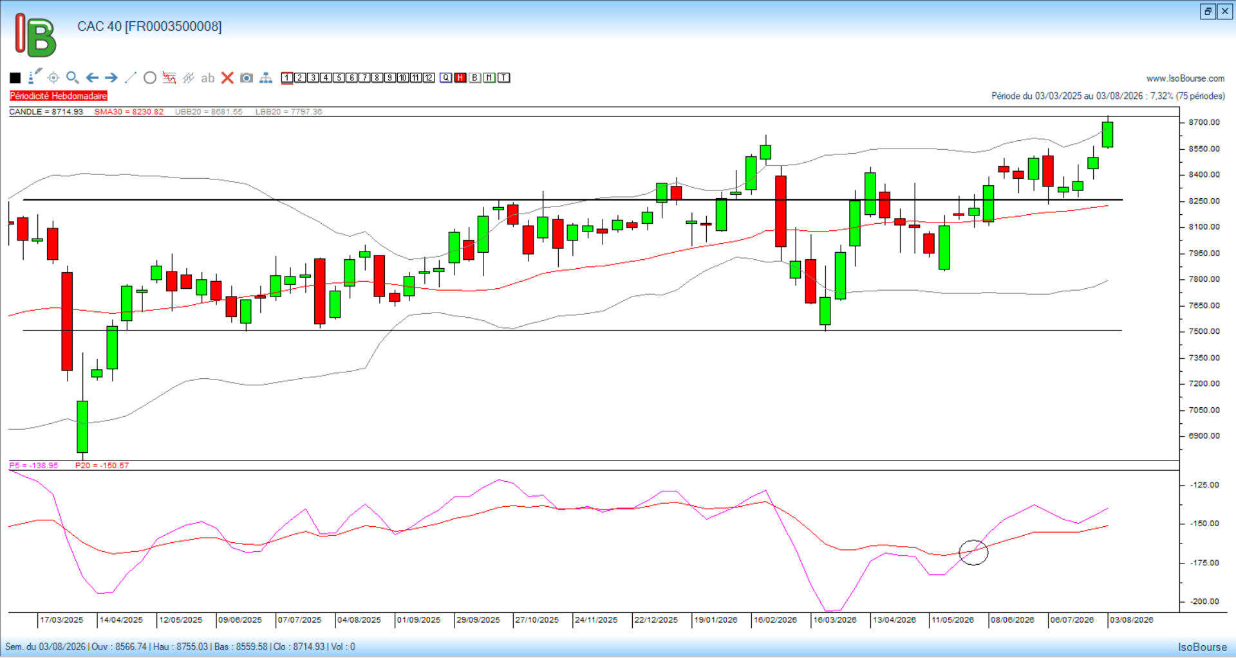Click the 8700.00 price axis label

(x=1204, y=122)
